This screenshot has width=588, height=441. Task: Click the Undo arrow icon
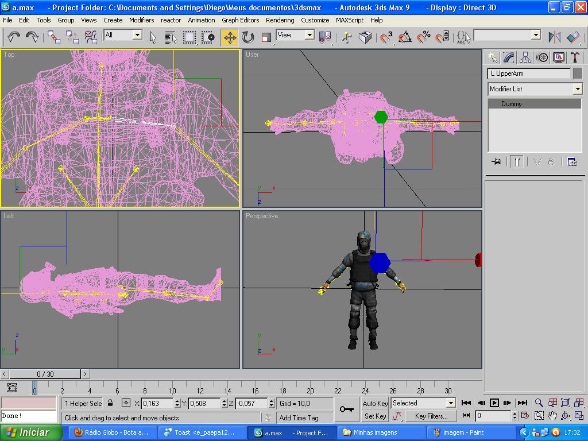click(14, 37)
